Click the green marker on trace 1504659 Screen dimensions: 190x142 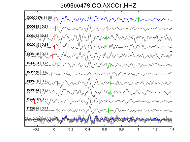[x=51, y=74]
